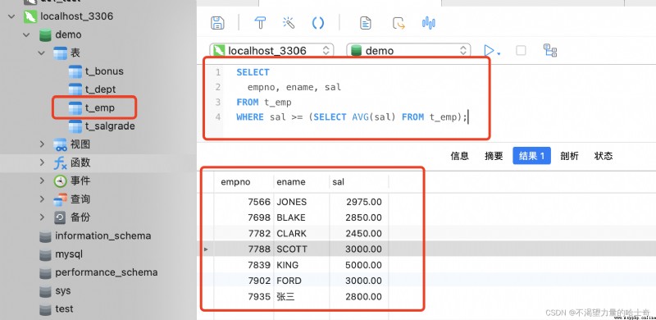Expand the 视图 views node

[42, 144]
